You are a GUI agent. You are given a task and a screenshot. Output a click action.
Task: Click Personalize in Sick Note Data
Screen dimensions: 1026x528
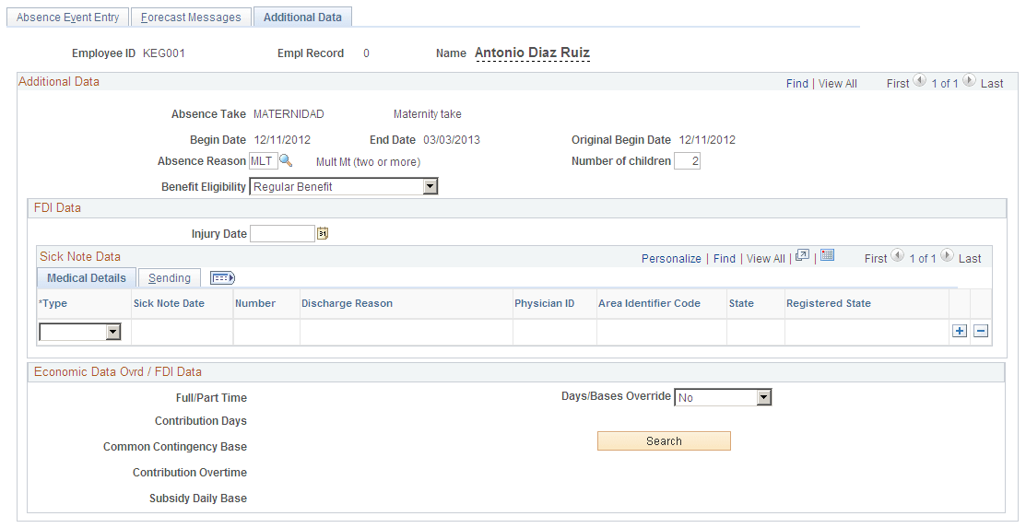click(x=671, y=258)
